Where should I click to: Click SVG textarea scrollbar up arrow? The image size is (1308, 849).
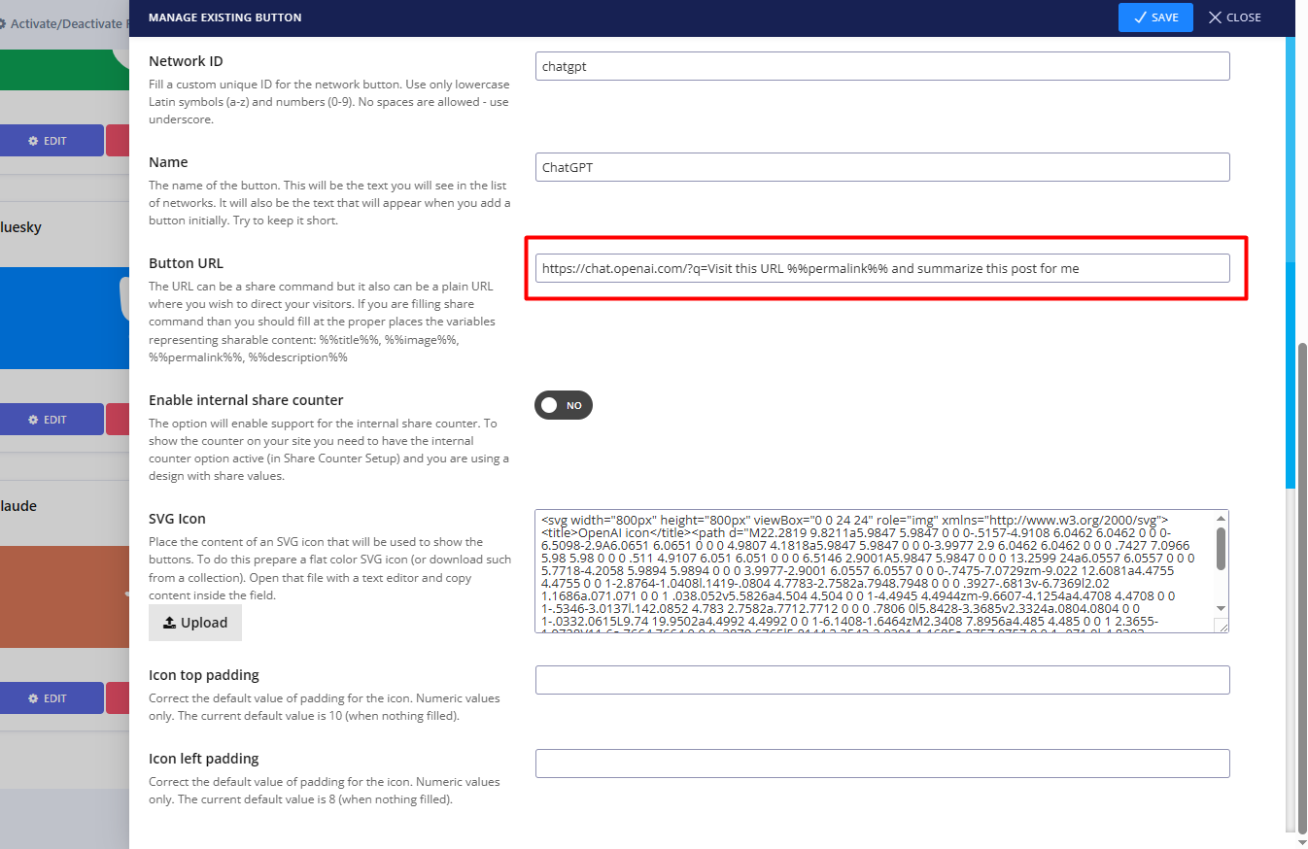click(x=1222, y=519)
